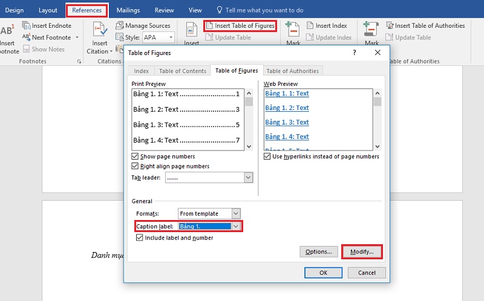Click the Mark Entry icon
Screen dimensions: 484x301
pyautogui.click(x=292, y=29)
